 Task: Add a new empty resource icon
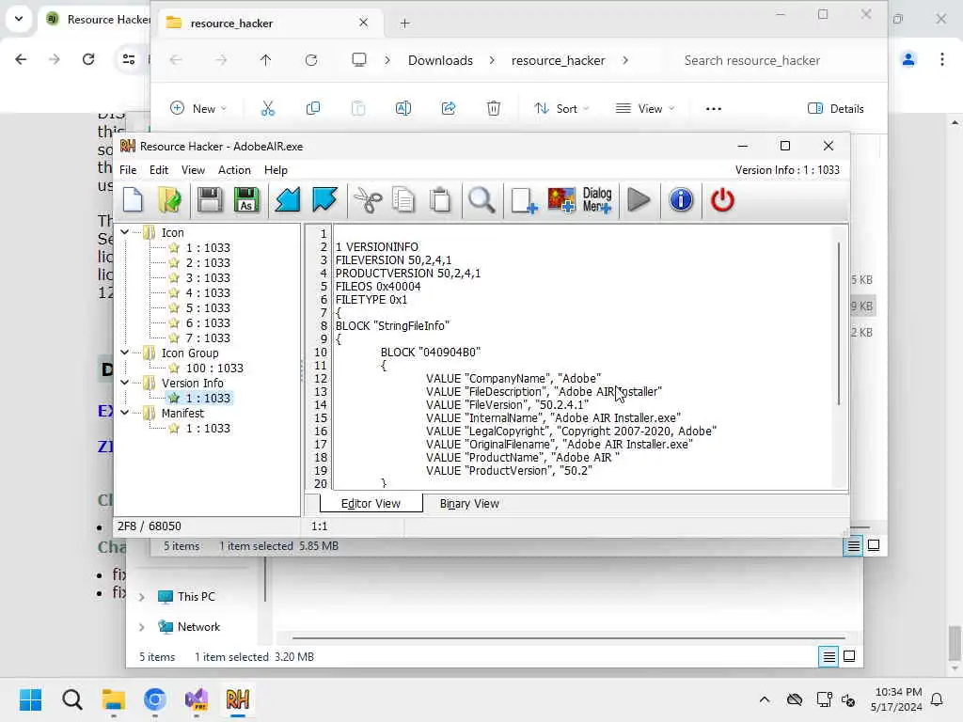pyautogui.click(x=524, y=200)
